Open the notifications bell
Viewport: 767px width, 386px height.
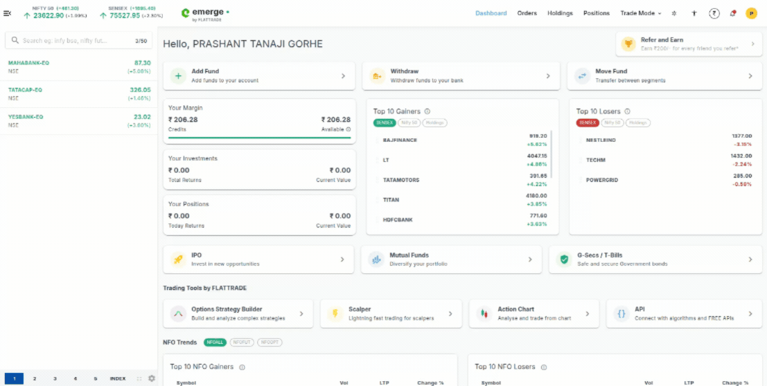[x=732, y=13]
